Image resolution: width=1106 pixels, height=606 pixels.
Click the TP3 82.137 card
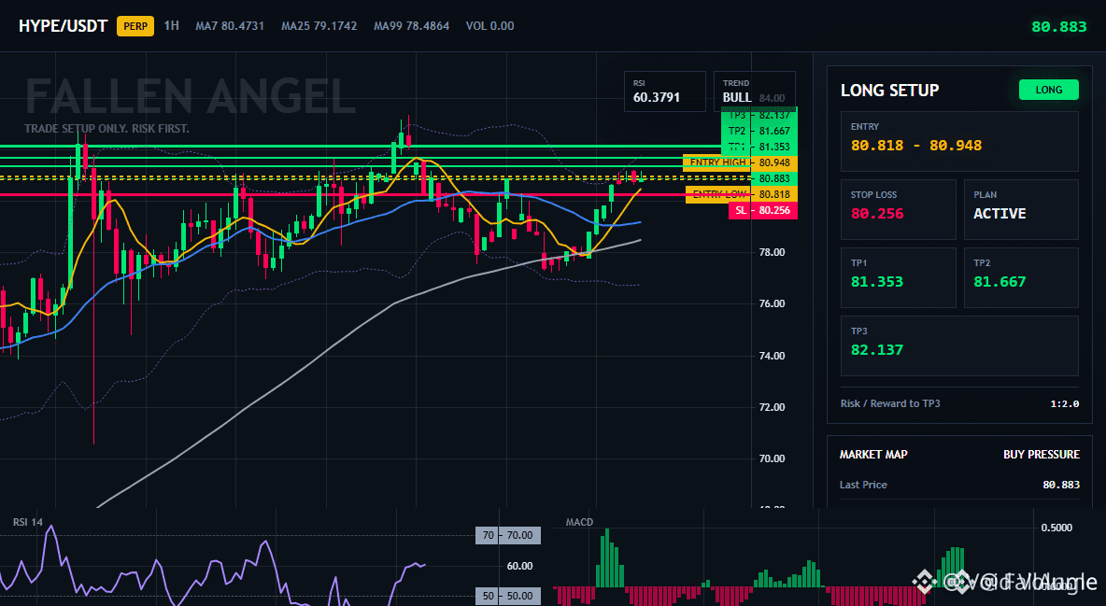(x=959, y=345)
